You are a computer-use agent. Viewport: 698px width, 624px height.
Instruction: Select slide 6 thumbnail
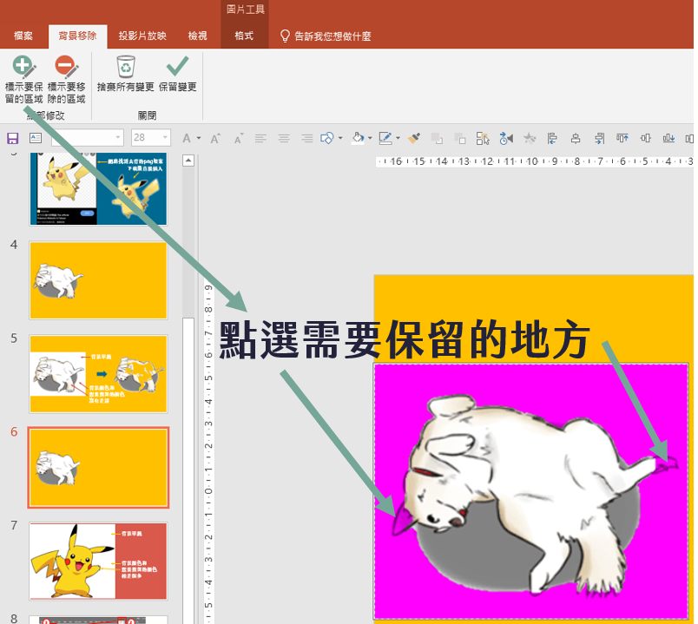98,467
